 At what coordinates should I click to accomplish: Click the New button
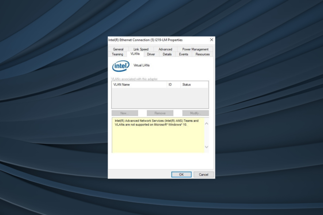[125, 113]
